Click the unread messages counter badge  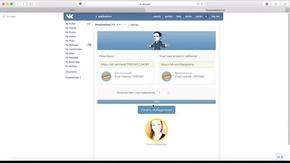pyautogui.click(x=90, y=45)
